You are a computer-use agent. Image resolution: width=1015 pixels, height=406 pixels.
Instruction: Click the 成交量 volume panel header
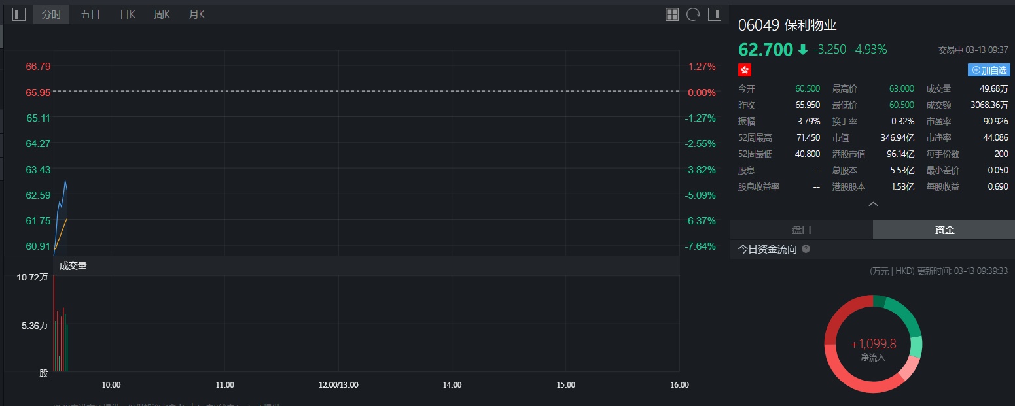coord(366,265)
